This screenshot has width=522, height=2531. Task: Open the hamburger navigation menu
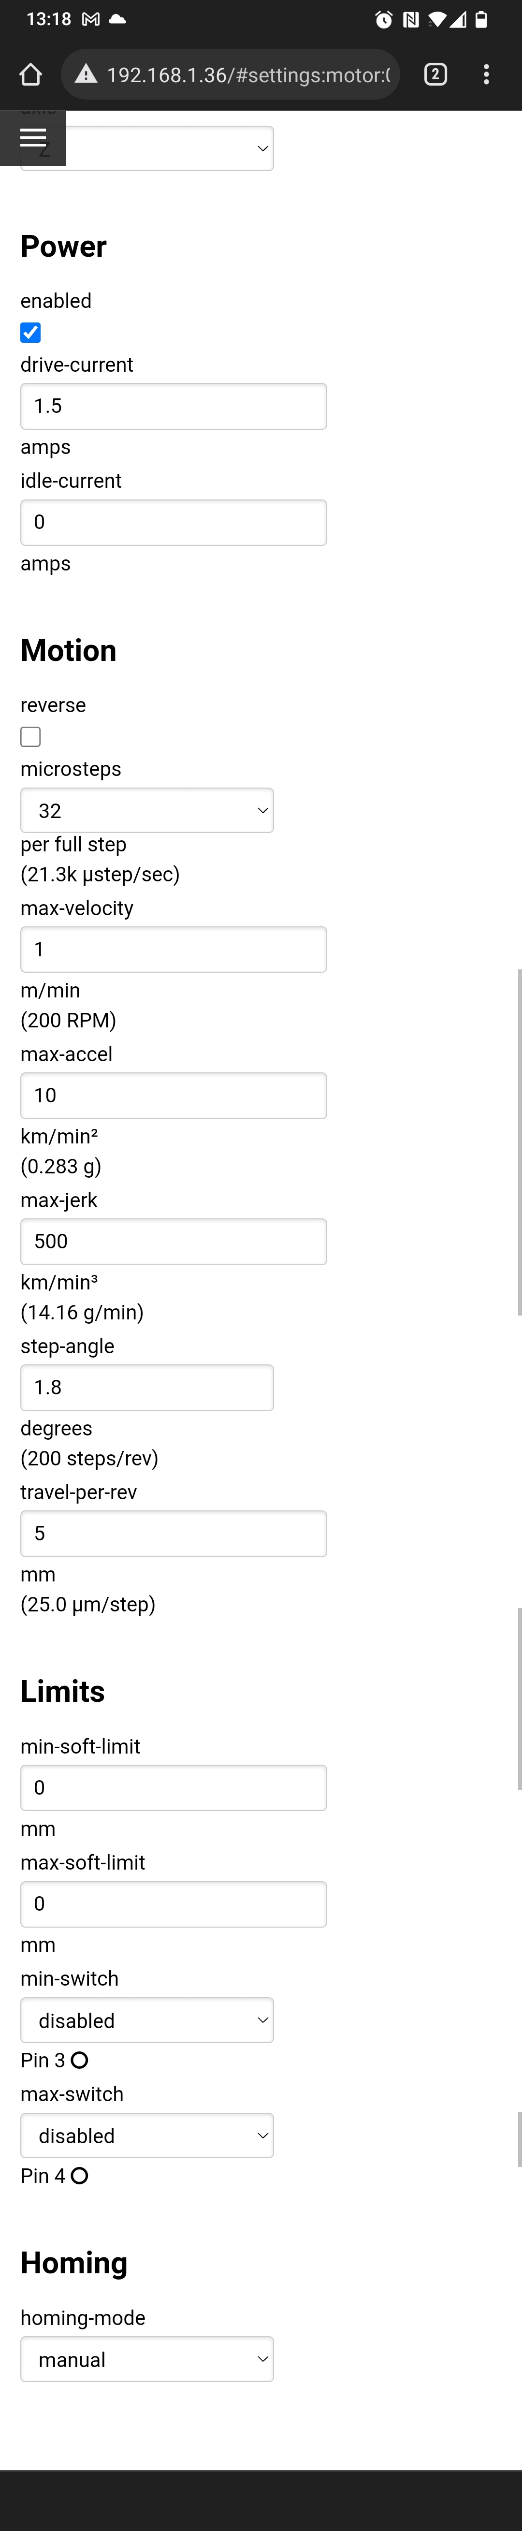pyautogui.click(x=32, y=138)
